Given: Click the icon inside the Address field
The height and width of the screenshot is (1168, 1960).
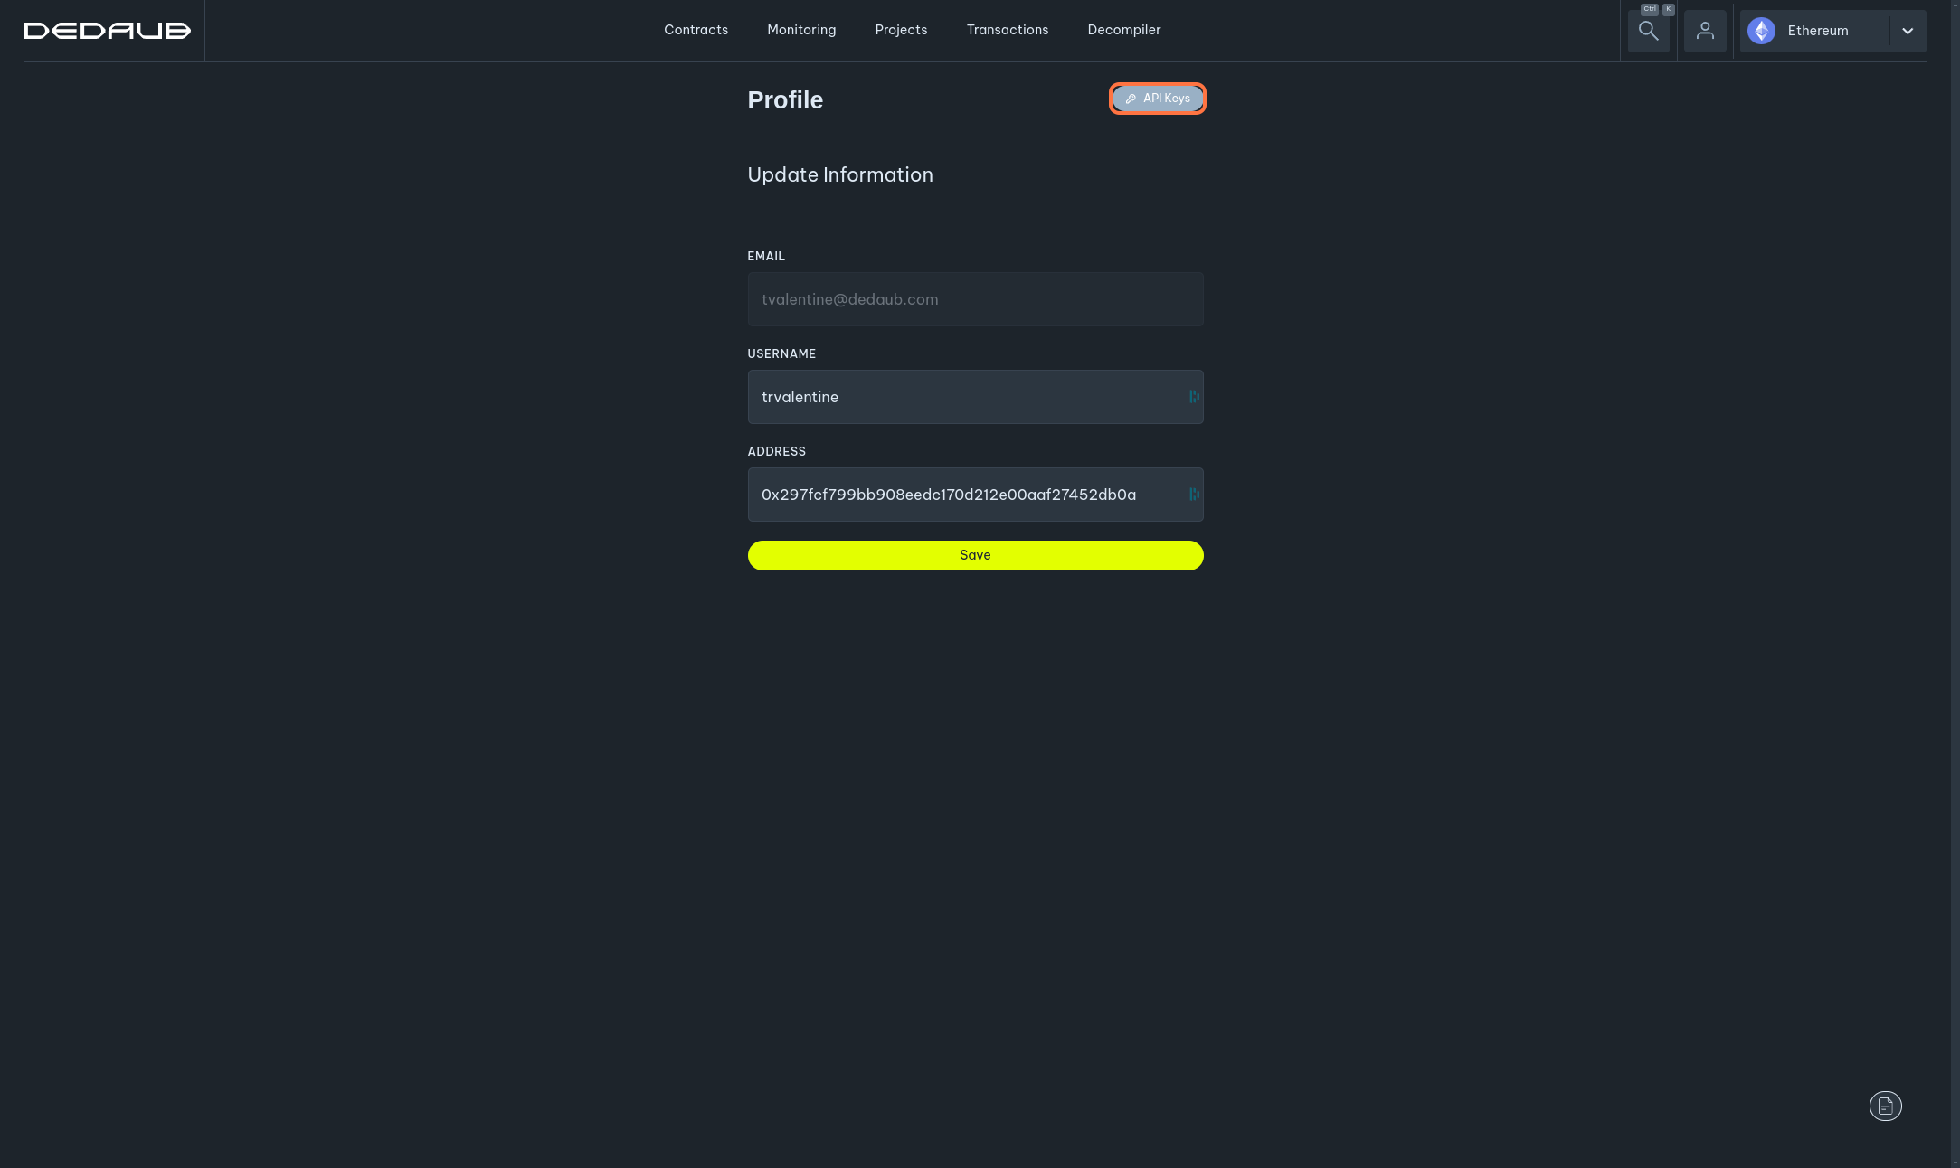Looking at the screenshot, I should [1194, 495].
